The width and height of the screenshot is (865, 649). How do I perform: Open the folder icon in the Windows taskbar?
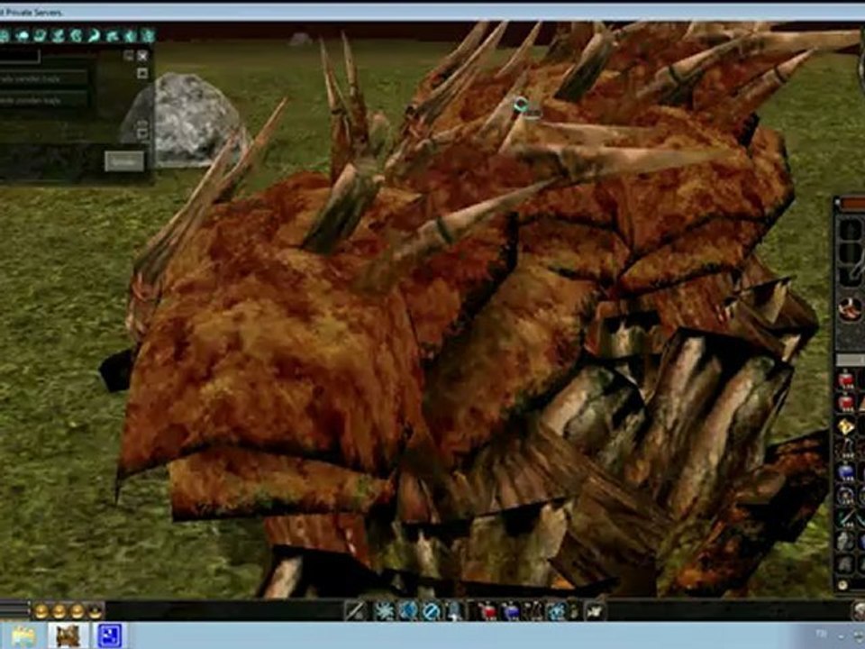point(24,636)
